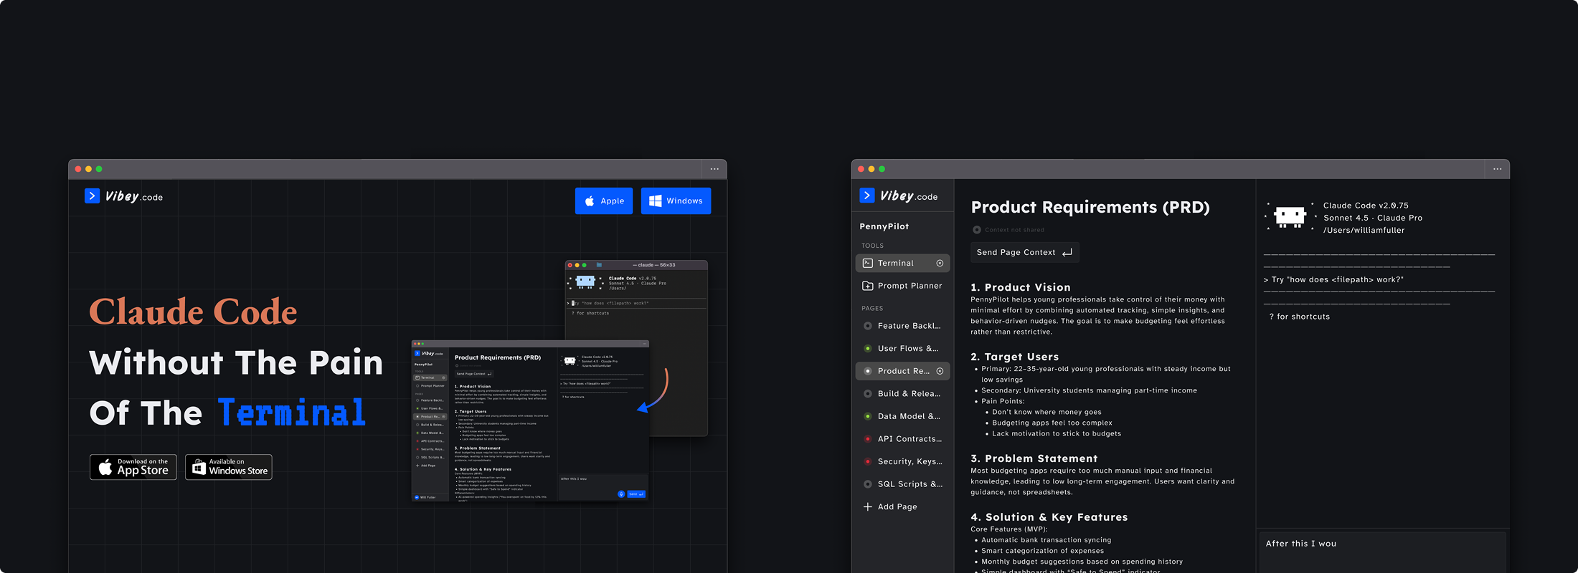Open the three-dots menu of the right window

(x=1497, y=169)
